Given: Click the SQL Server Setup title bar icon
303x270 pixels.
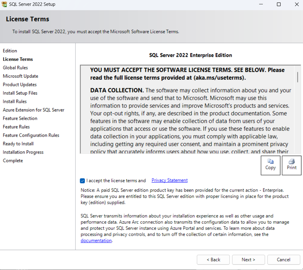Looking at the screenshot, I should click(4, 5).
